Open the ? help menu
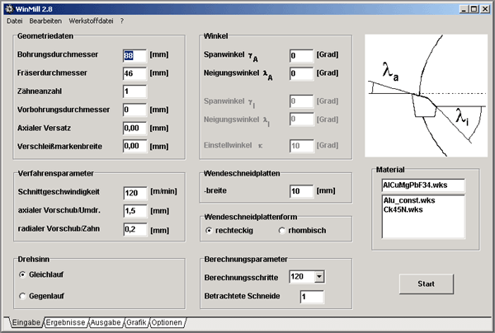Viewport: 495px width, 333px height. click(x=122, y=21)
